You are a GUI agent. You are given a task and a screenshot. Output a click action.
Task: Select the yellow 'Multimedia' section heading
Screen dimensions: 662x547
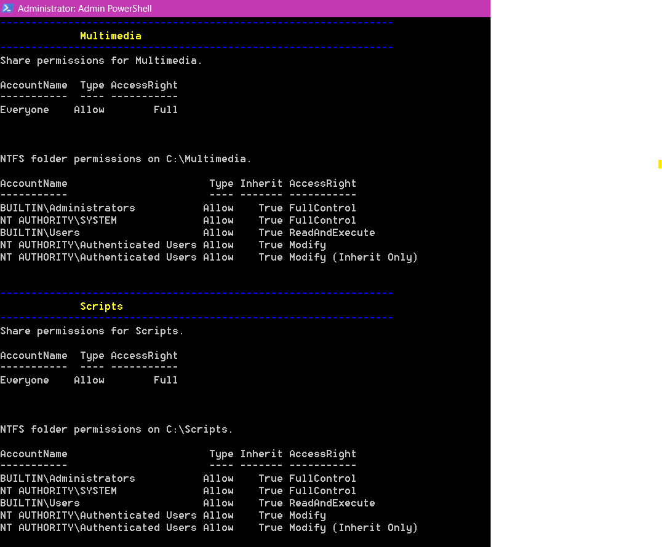click(x=111, y=36)
